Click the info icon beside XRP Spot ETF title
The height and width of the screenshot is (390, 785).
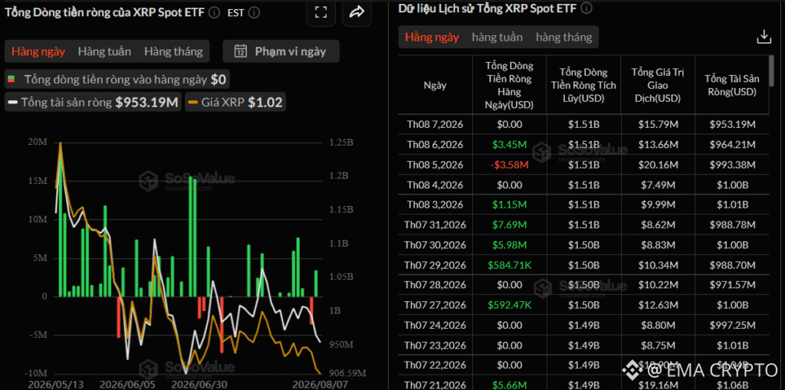[214, 13]
